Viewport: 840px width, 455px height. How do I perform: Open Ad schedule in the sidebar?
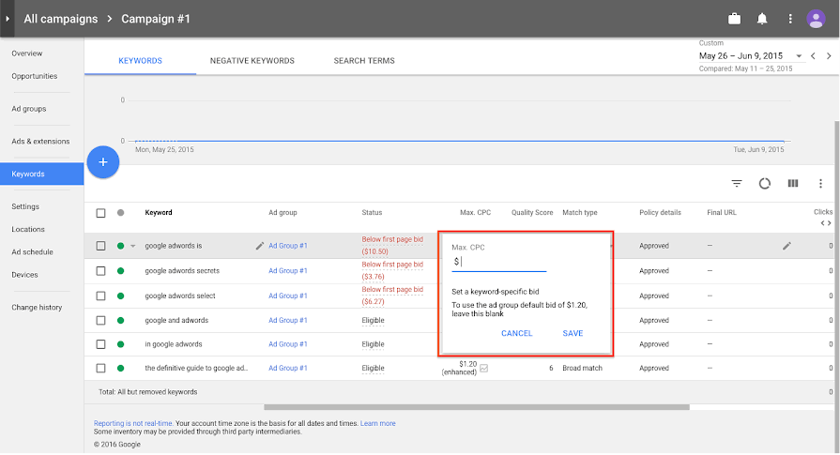(x=32, y=252)
